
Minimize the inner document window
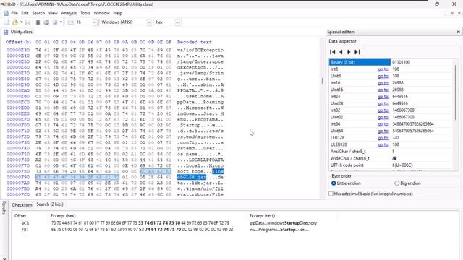pos(446,13)
